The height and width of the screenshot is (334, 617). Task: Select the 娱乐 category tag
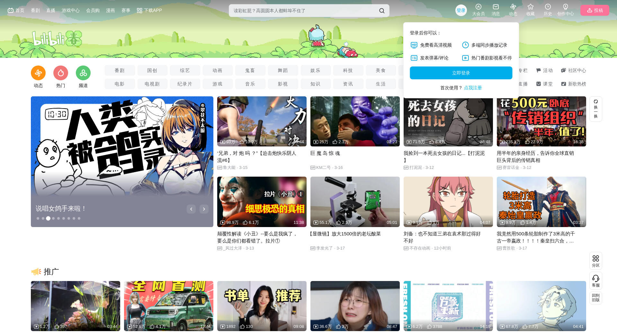click(x=316, y=70)
